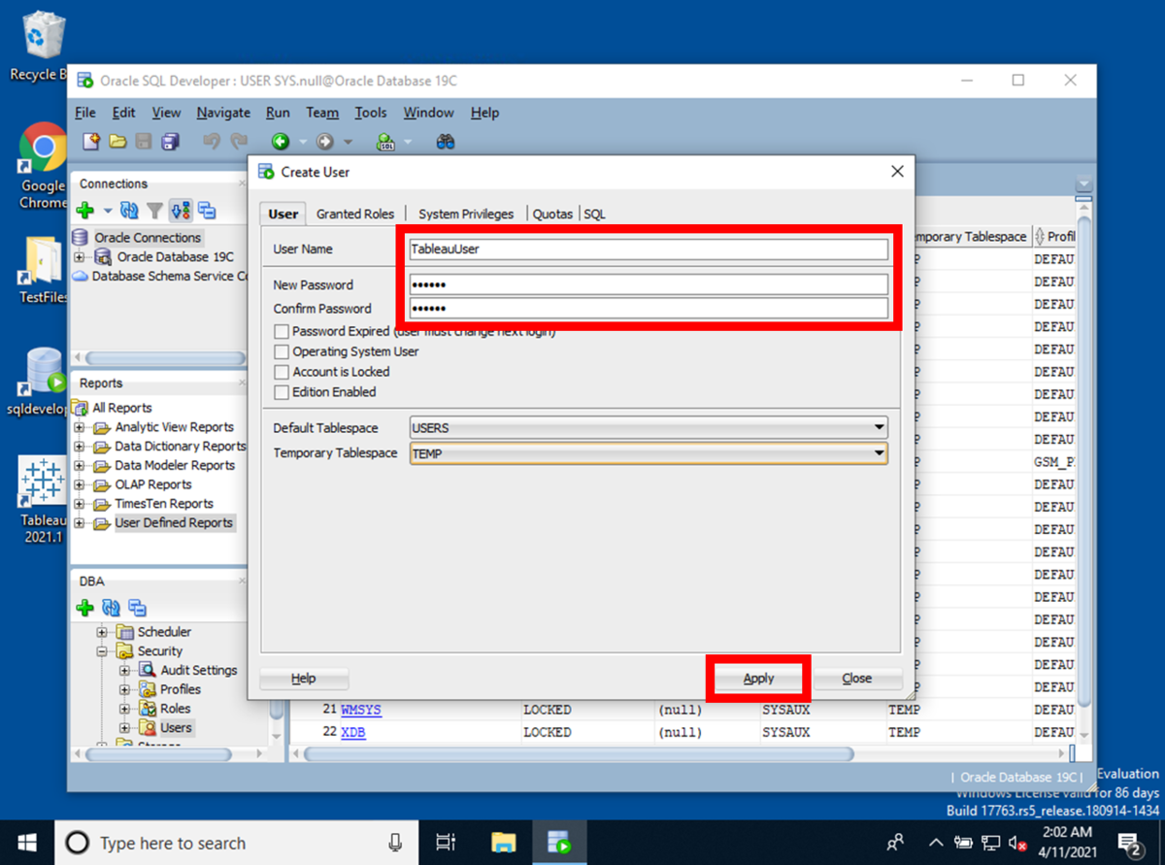This screenshot has width=1165, height=865.
Task: Expand the Scheduler node in DBA
Action: point(102,632)
